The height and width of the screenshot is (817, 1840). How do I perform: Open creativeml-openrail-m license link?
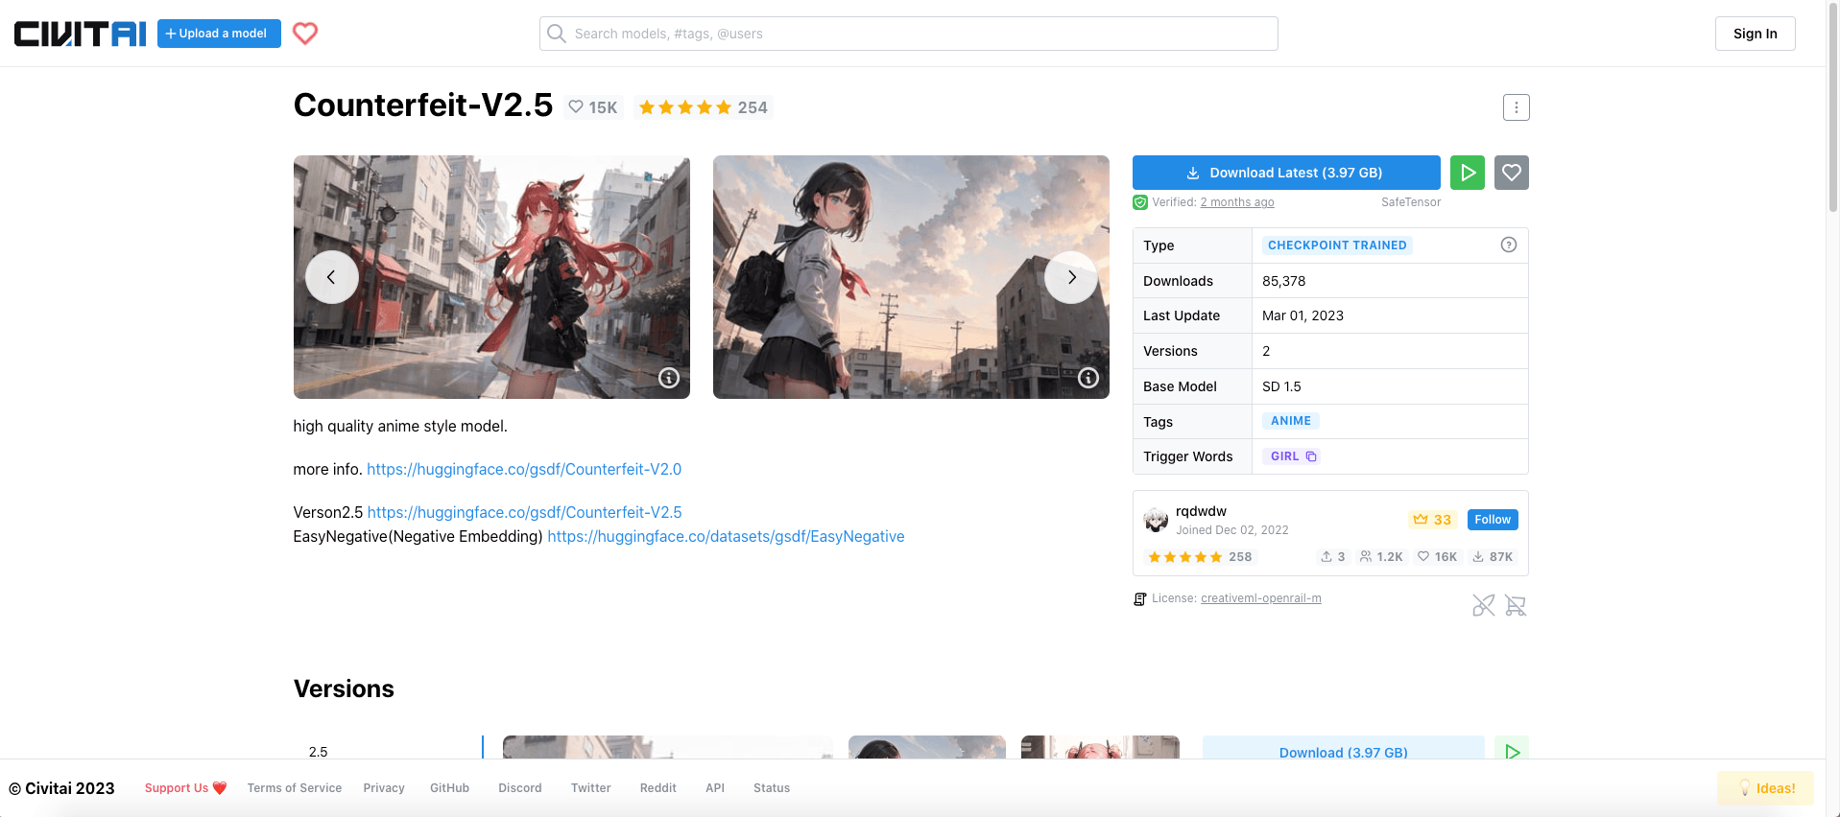click(1260, 598)
